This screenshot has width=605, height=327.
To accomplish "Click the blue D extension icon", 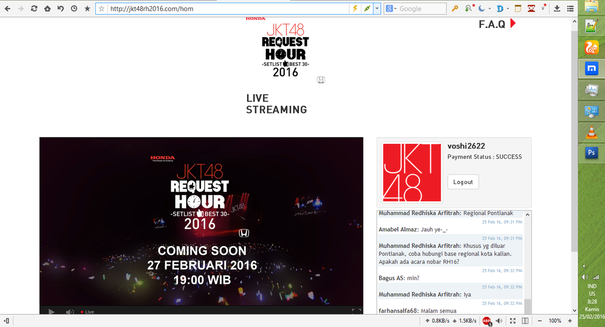I will tap(501, 9).
